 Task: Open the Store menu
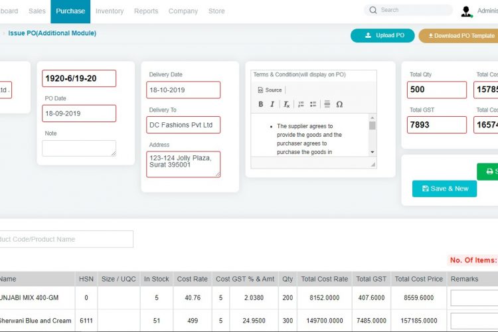(x=216, y=11)
